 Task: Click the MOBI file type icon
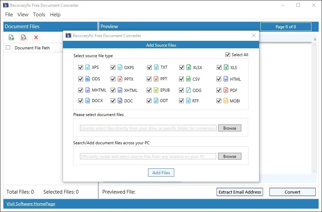[226, 101]
